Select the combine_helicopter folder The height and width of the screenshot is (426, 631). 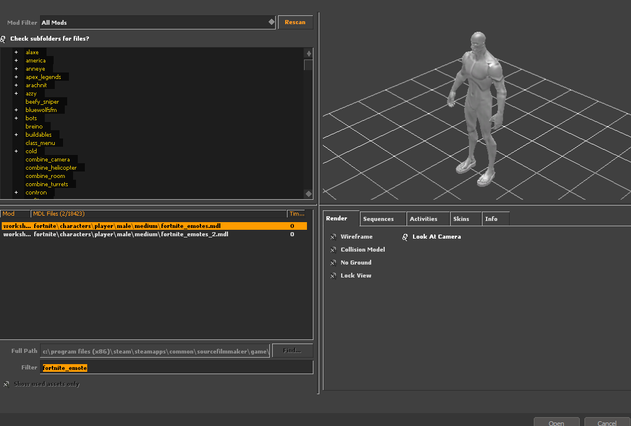tap(51, 168)
